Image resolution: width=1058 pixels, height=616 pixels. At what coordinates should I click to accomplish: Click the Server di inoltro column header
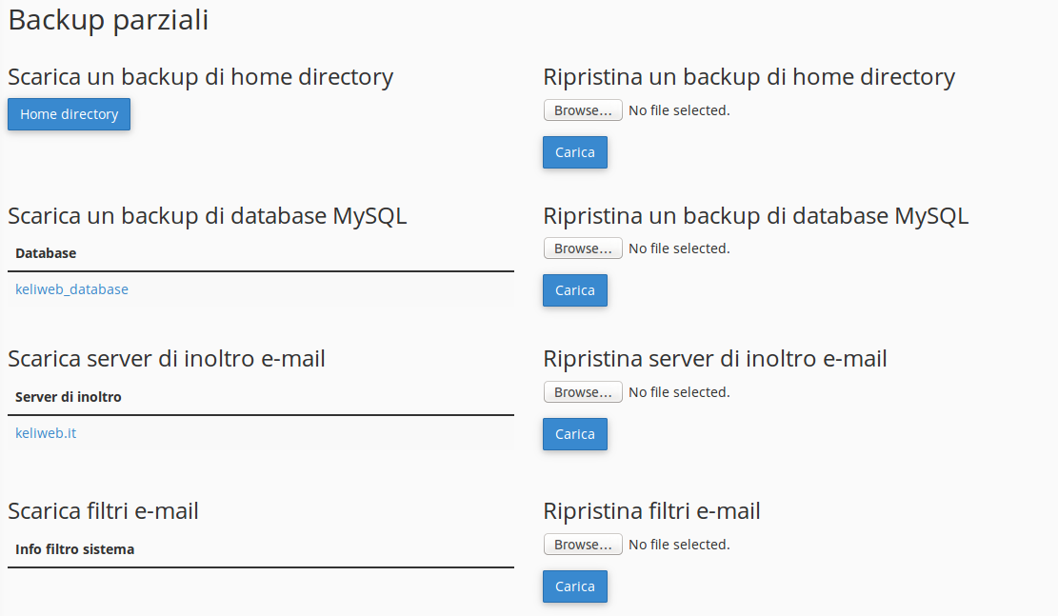69,397
